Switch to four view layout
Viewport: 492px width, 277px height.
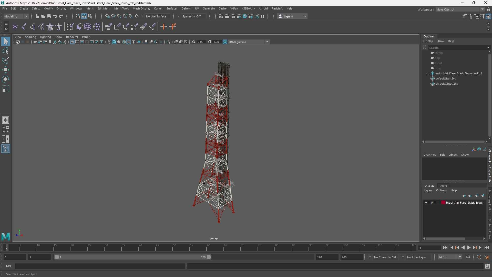[x=6, y=130]
